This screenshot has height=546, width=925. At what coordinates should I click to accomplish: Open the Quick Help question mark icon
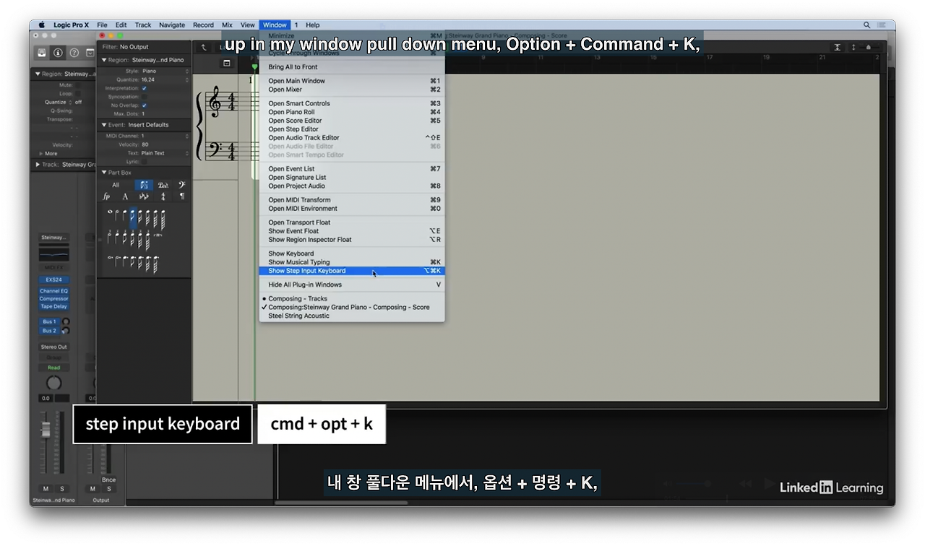pyautogui.click(x=74, y=53)
